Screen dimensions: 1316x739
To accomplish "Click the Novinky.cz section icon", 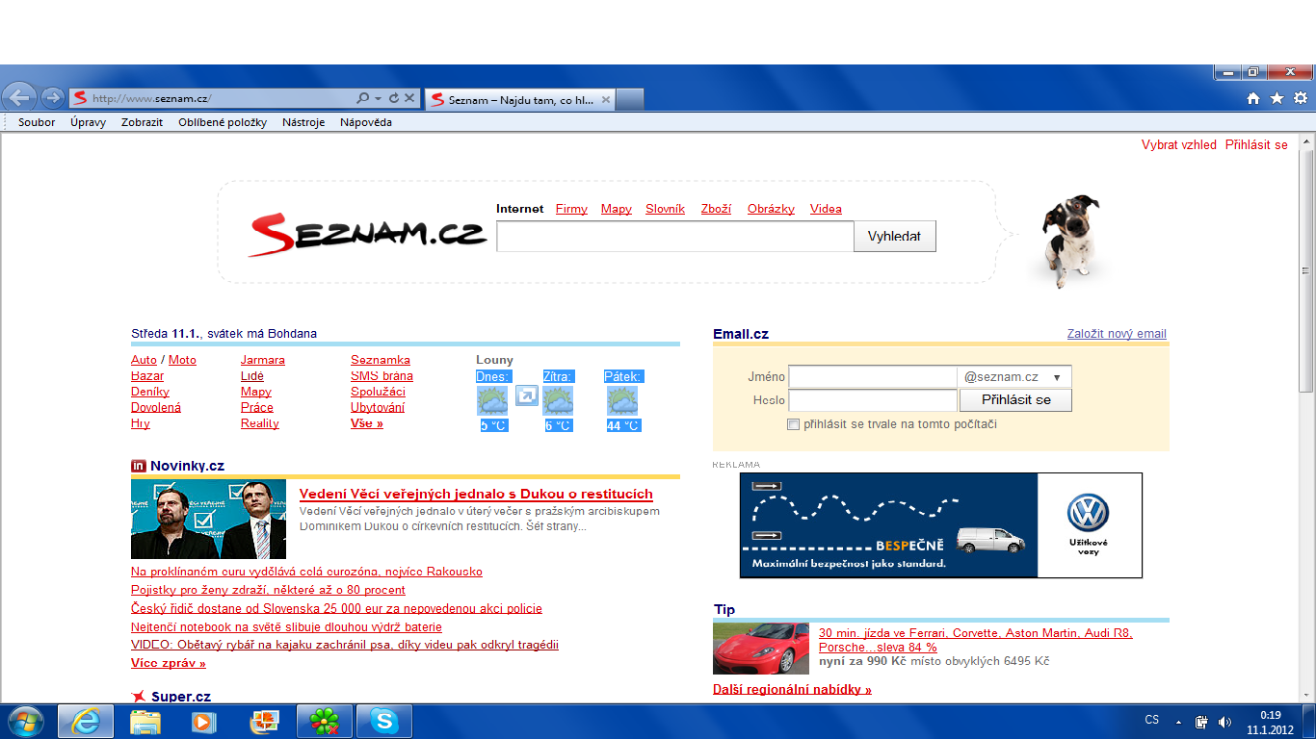I will click(139, 467).
